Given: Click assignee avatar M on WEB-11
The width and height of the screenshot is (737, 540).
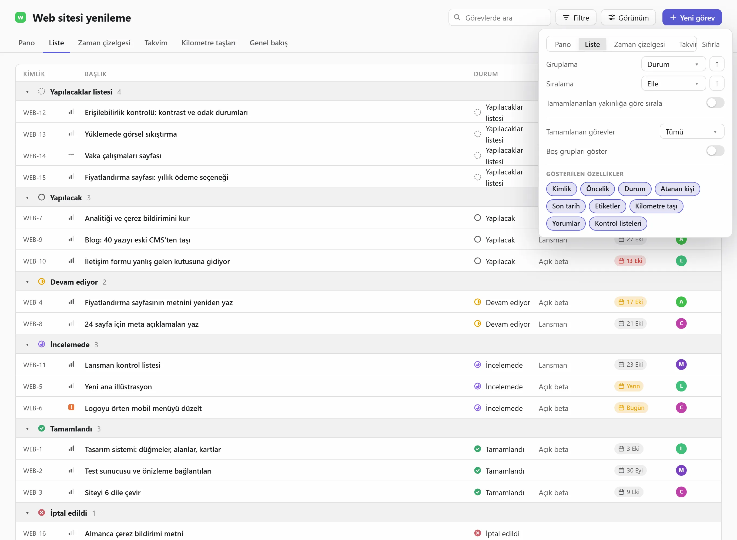Looking at the screenshot, I should 681,364.
